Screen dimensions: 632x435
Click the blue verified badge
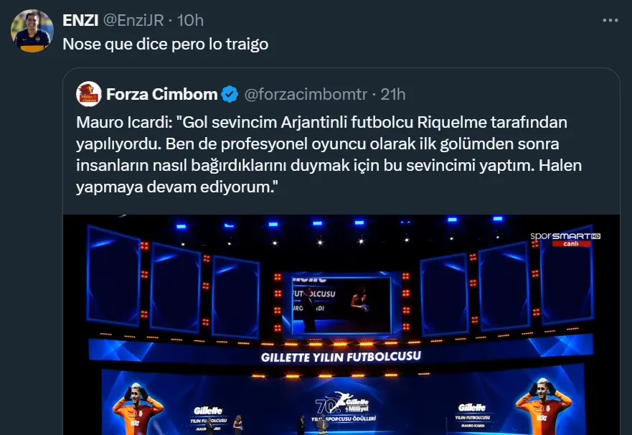230,94
